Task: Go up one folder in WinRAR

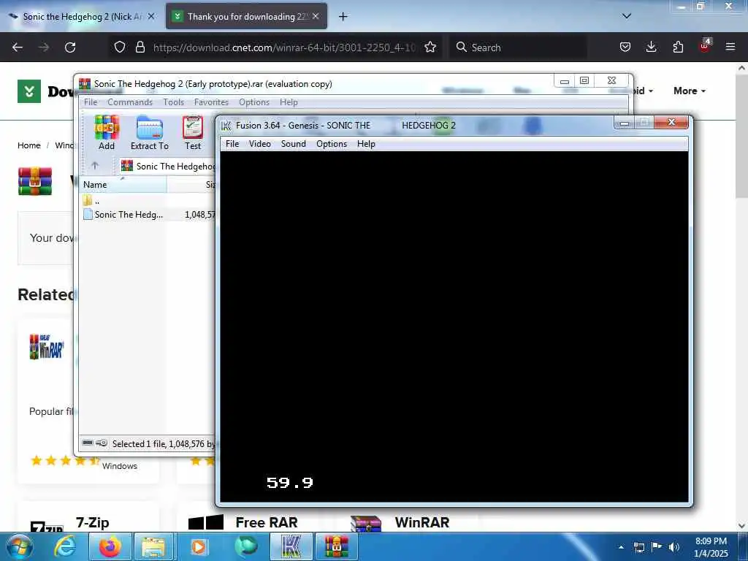Action: [95, 166]
